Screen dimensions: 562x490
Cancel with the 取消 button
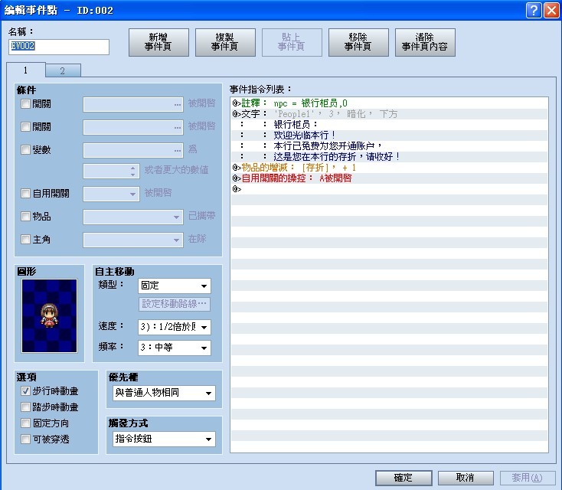coord(466,478)
